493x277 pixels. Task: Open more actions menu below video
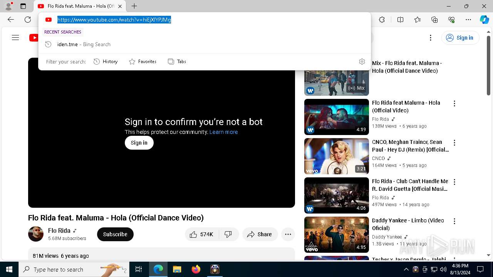point(288,234)
